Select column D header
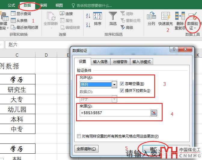202x160 pixels. tap(46, 55)
